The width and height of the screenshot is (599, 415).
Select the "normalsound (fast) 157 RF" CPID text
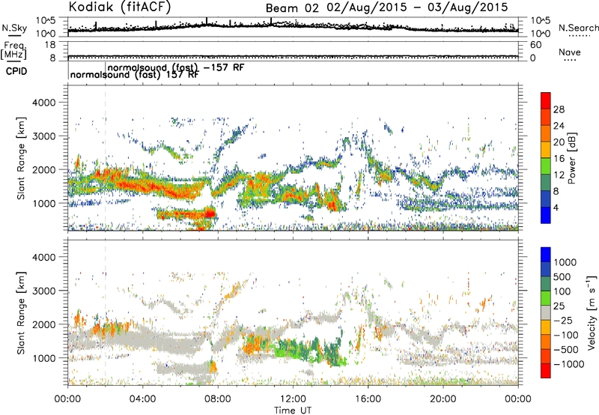[134, 75]
